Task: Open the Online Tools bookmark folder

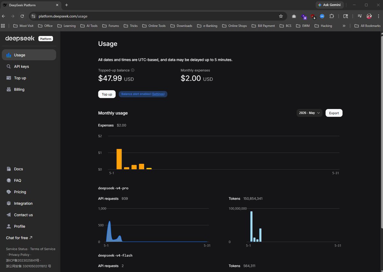Action: click(x=154, y=26)
